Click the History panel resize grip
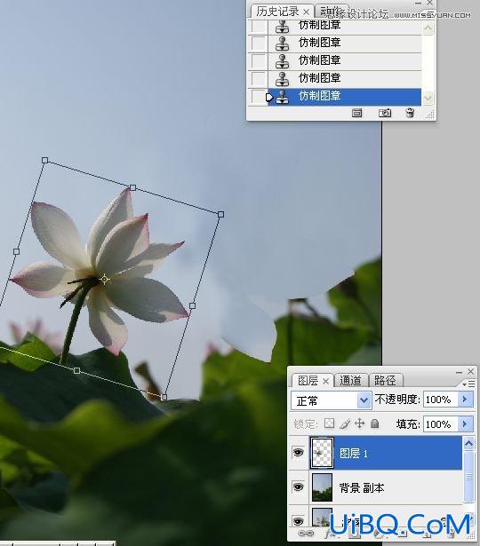 pyautogui.click(x=430, y=114)
